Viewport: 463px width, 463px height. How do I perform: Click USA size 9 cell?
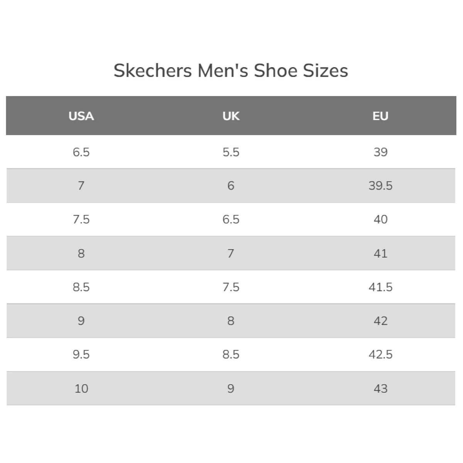81,321
